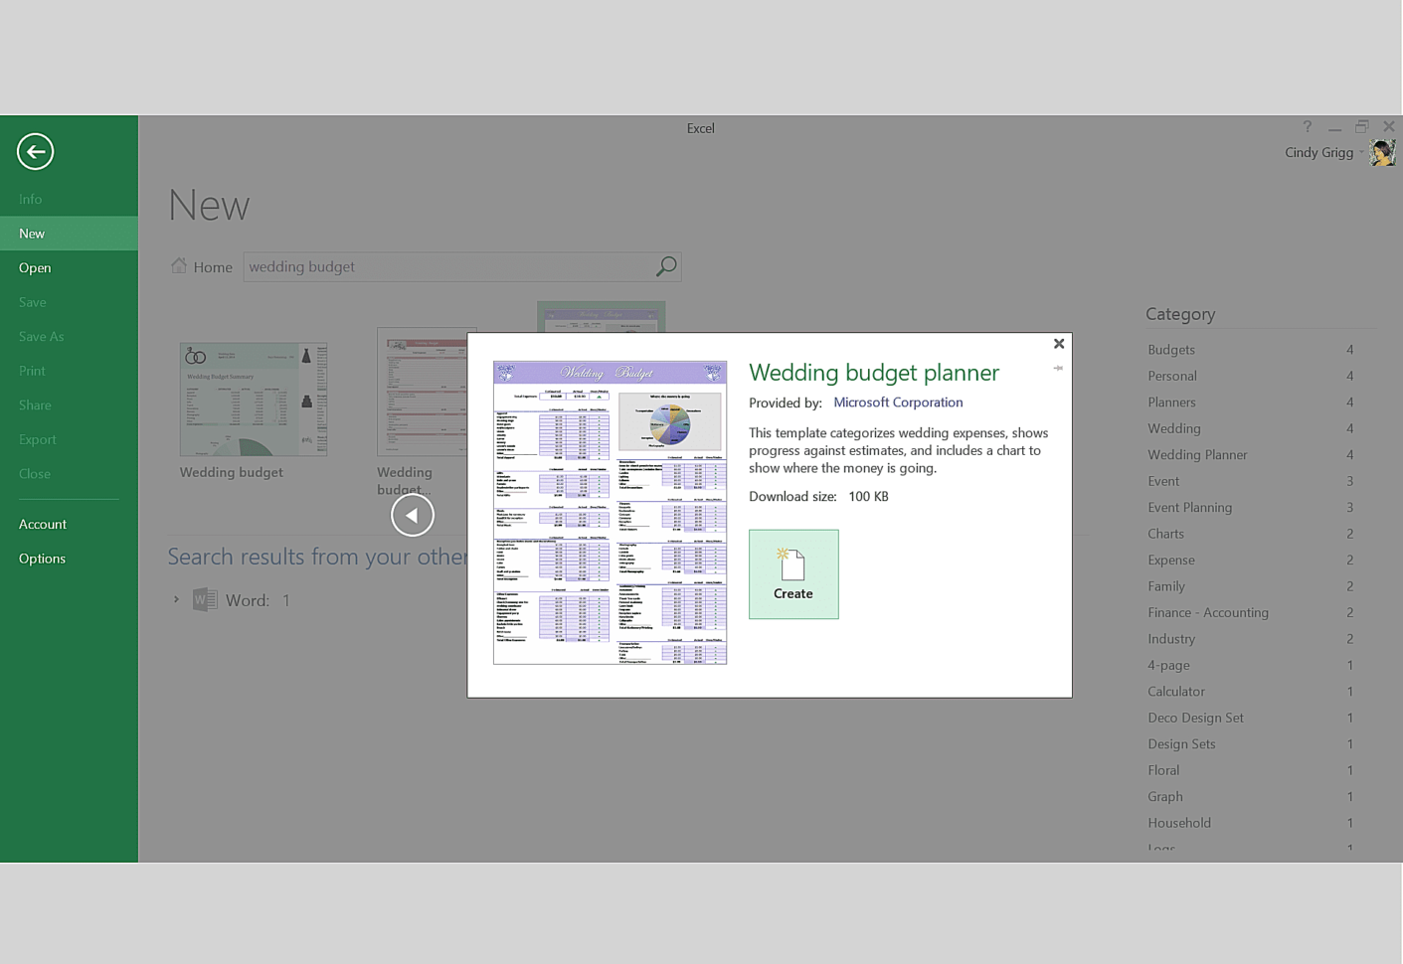Create the Wedding budget planner workbook
The image size is (1403, 964).
[x=792, y=574]
